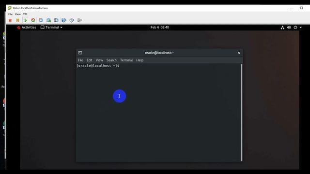
Task: Click the network status icon in top bar
Action: pyautogui.click(x=282, y=28)
